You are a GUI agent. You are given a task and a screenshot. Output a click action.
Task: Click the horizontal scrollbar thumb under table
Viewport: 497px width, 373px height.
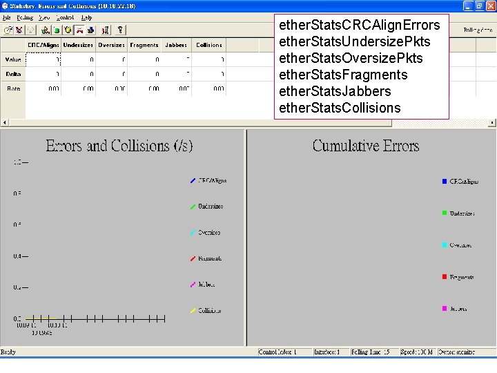(199, 122)
